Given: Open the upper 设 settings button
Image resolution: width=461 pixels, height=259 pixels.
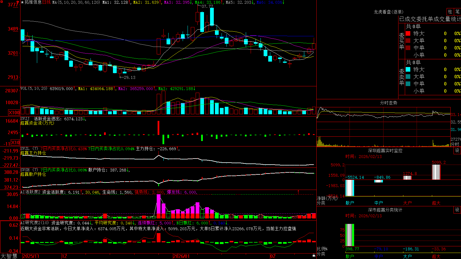Looking at the screenshot, I should coord(457,151).
